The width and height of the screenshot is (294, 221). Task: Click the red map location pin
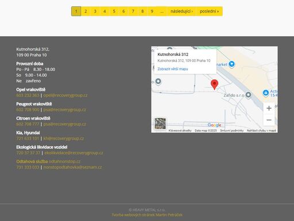[214, 85]
